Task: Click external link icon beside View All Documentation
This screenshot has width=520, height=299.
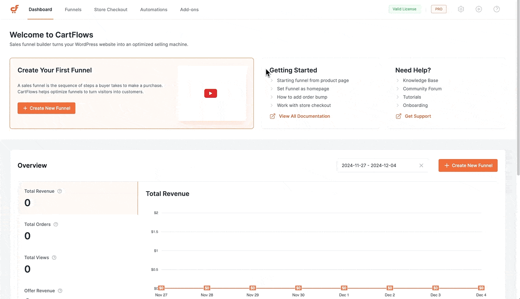Action: click(x=272, y=116)
